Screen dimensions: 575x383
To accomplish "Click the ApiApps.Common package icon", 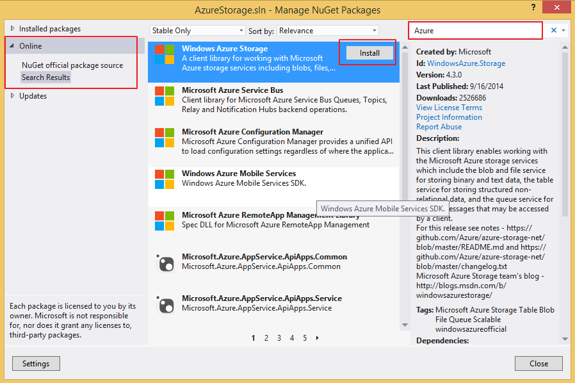I will point(165,263).
